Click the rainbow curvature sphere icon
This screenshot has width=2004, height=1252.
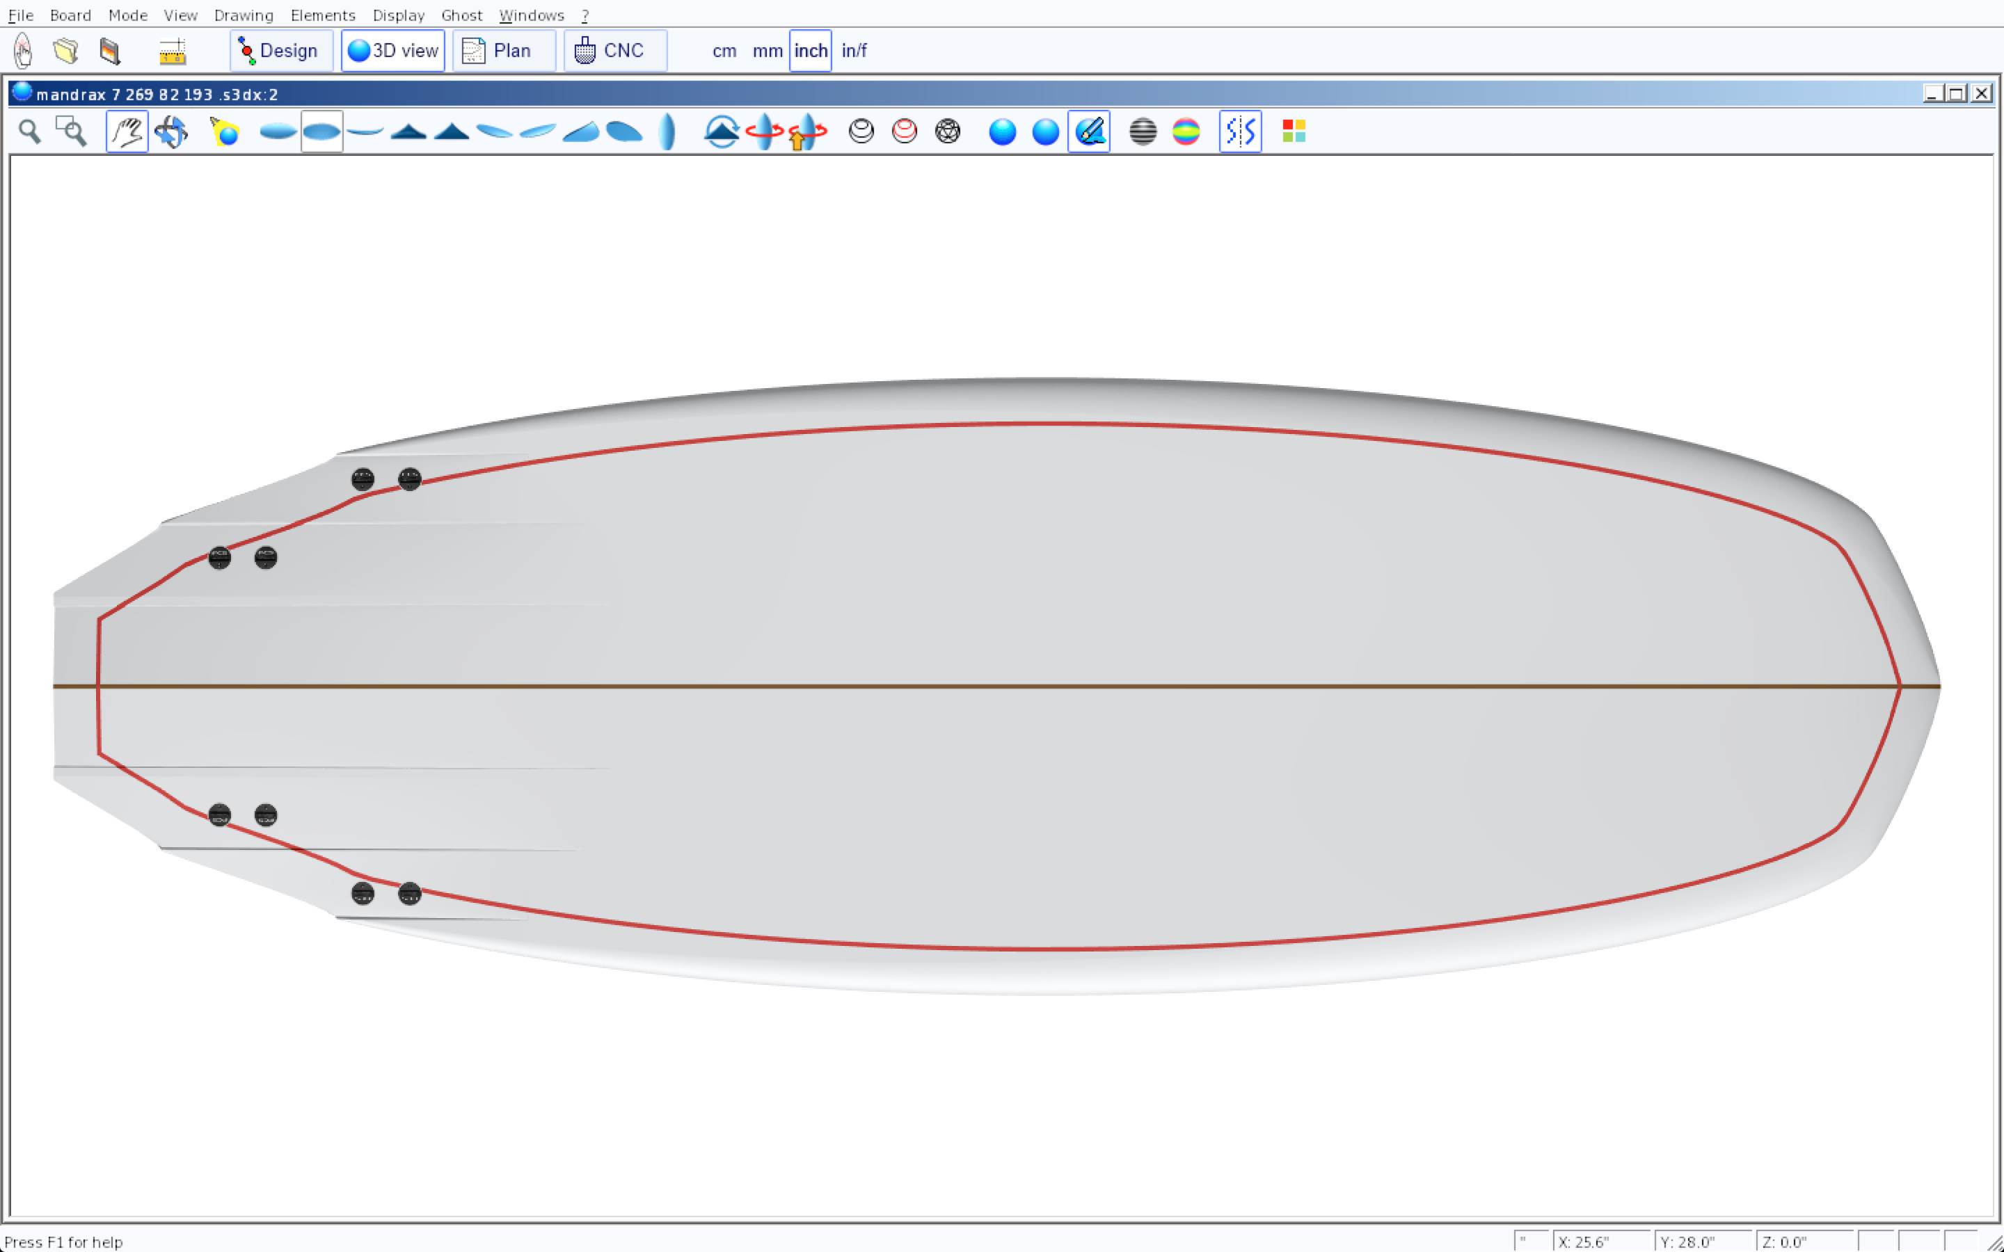click(x=1186, y=131)
